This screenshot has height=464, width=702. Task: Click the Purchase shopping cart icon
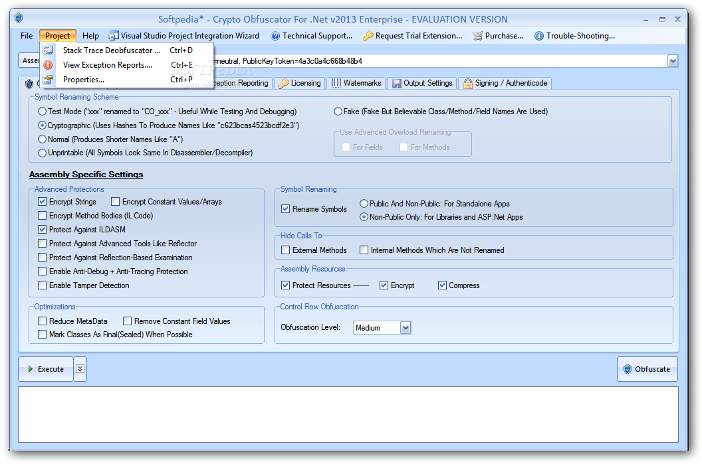coord(478,36)
